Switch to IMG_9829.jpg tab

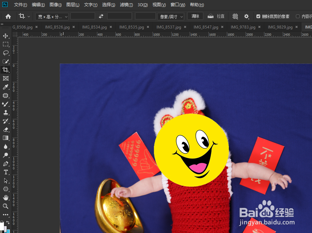280,27
